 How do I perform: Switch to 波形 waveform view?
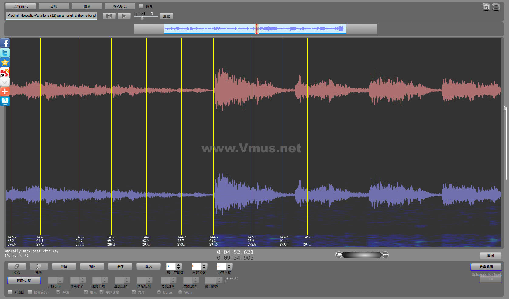click(x=54, y=6)
